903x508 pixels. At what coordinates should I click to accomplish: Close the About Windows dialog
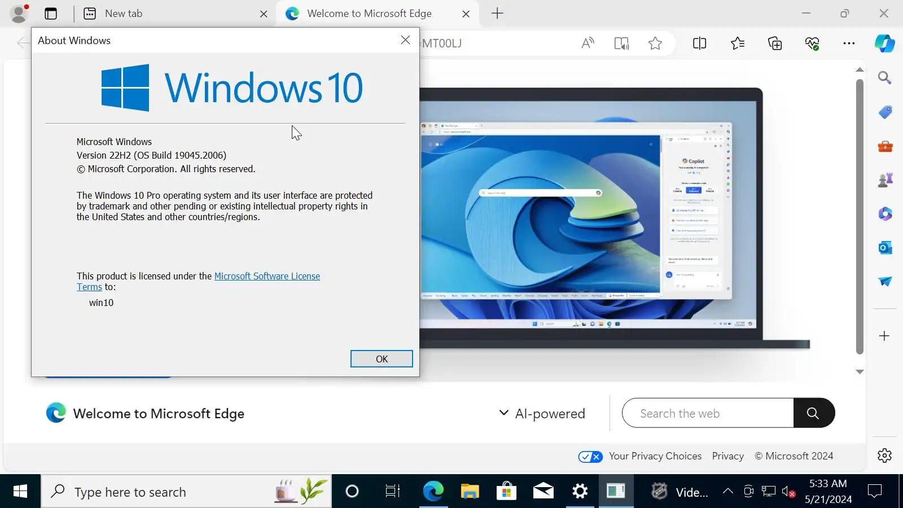(x=405, y=40)
